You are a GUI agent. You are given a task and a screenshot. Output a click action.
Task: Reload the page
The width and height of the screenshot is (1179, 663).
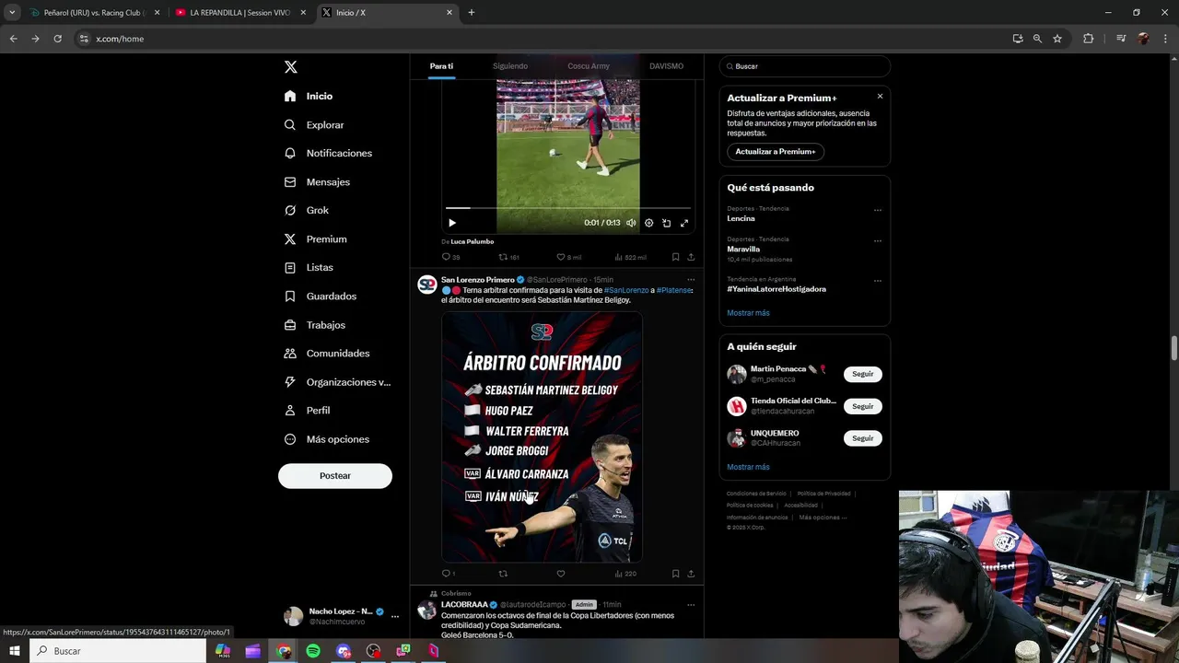57,39
